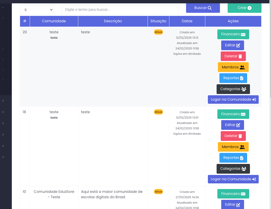Click the money icon in community 20's Financeiro button
Screen dimensions: 271x209
pyautogui.click(x=243, y=35)
